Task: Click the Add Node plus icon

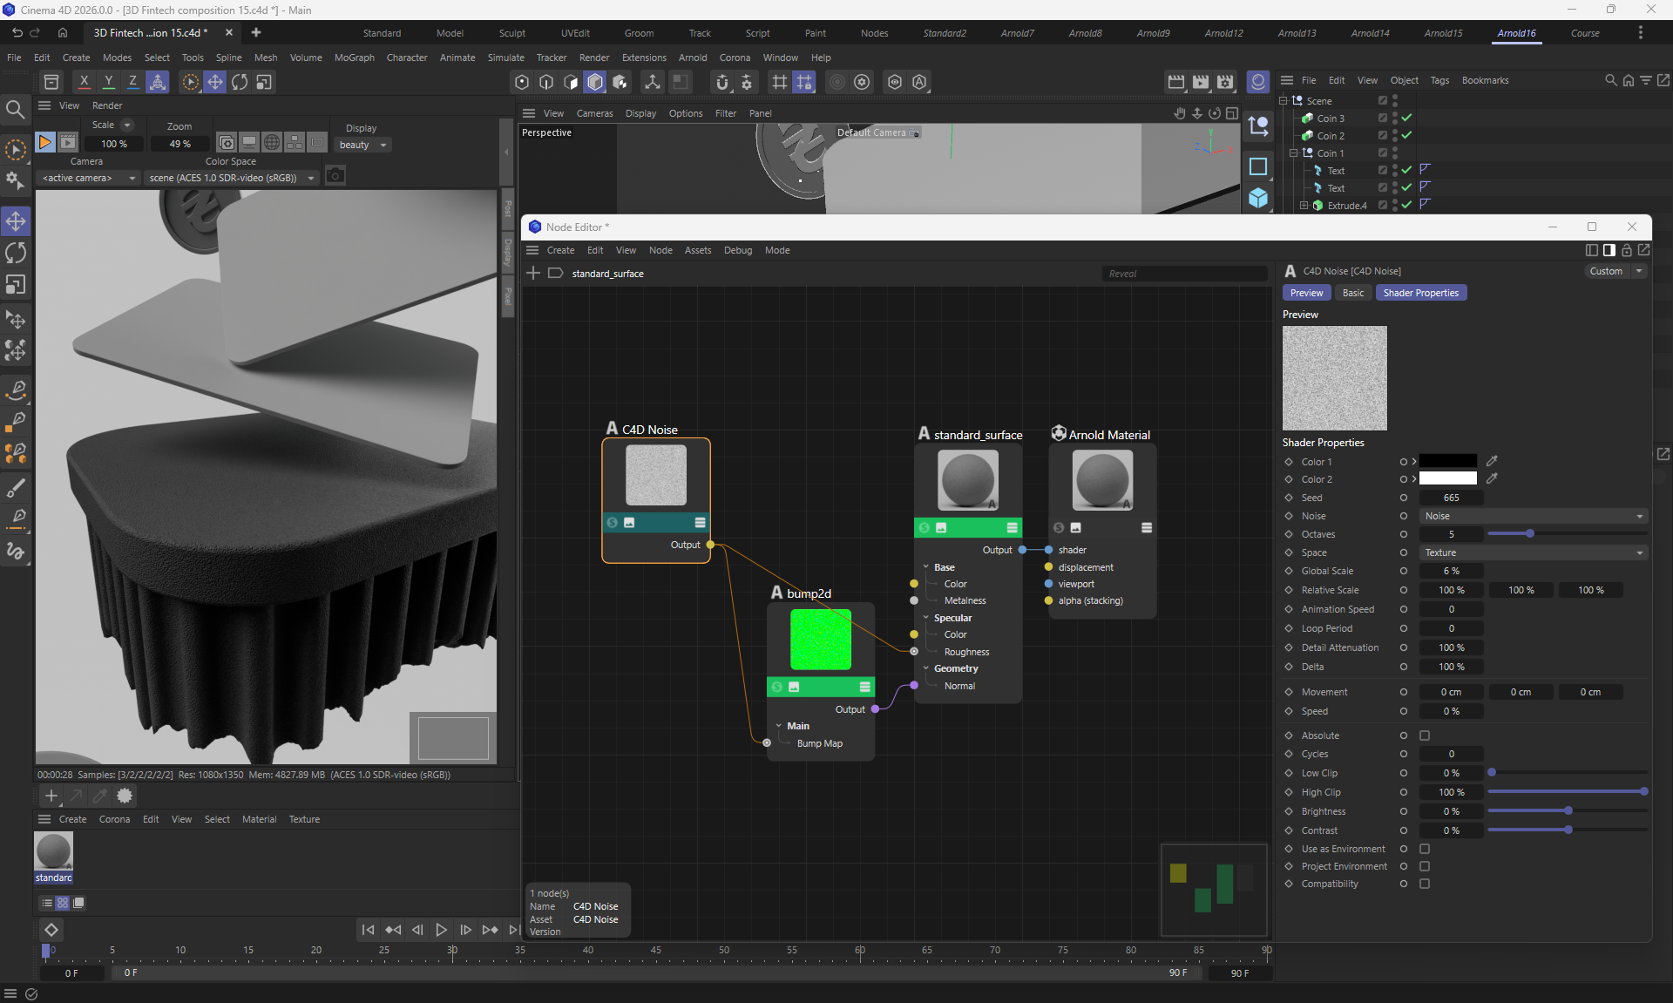Action: [x=533, y=274]
